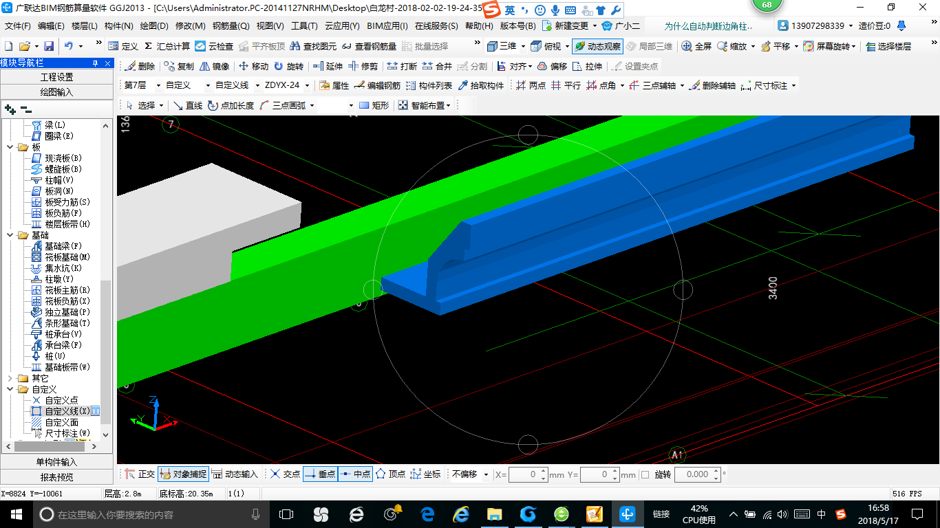Screen dimensions: 940x528
Task: Select the 删除 delete tool
Action: pyautogui.click(x=140, y=66)
